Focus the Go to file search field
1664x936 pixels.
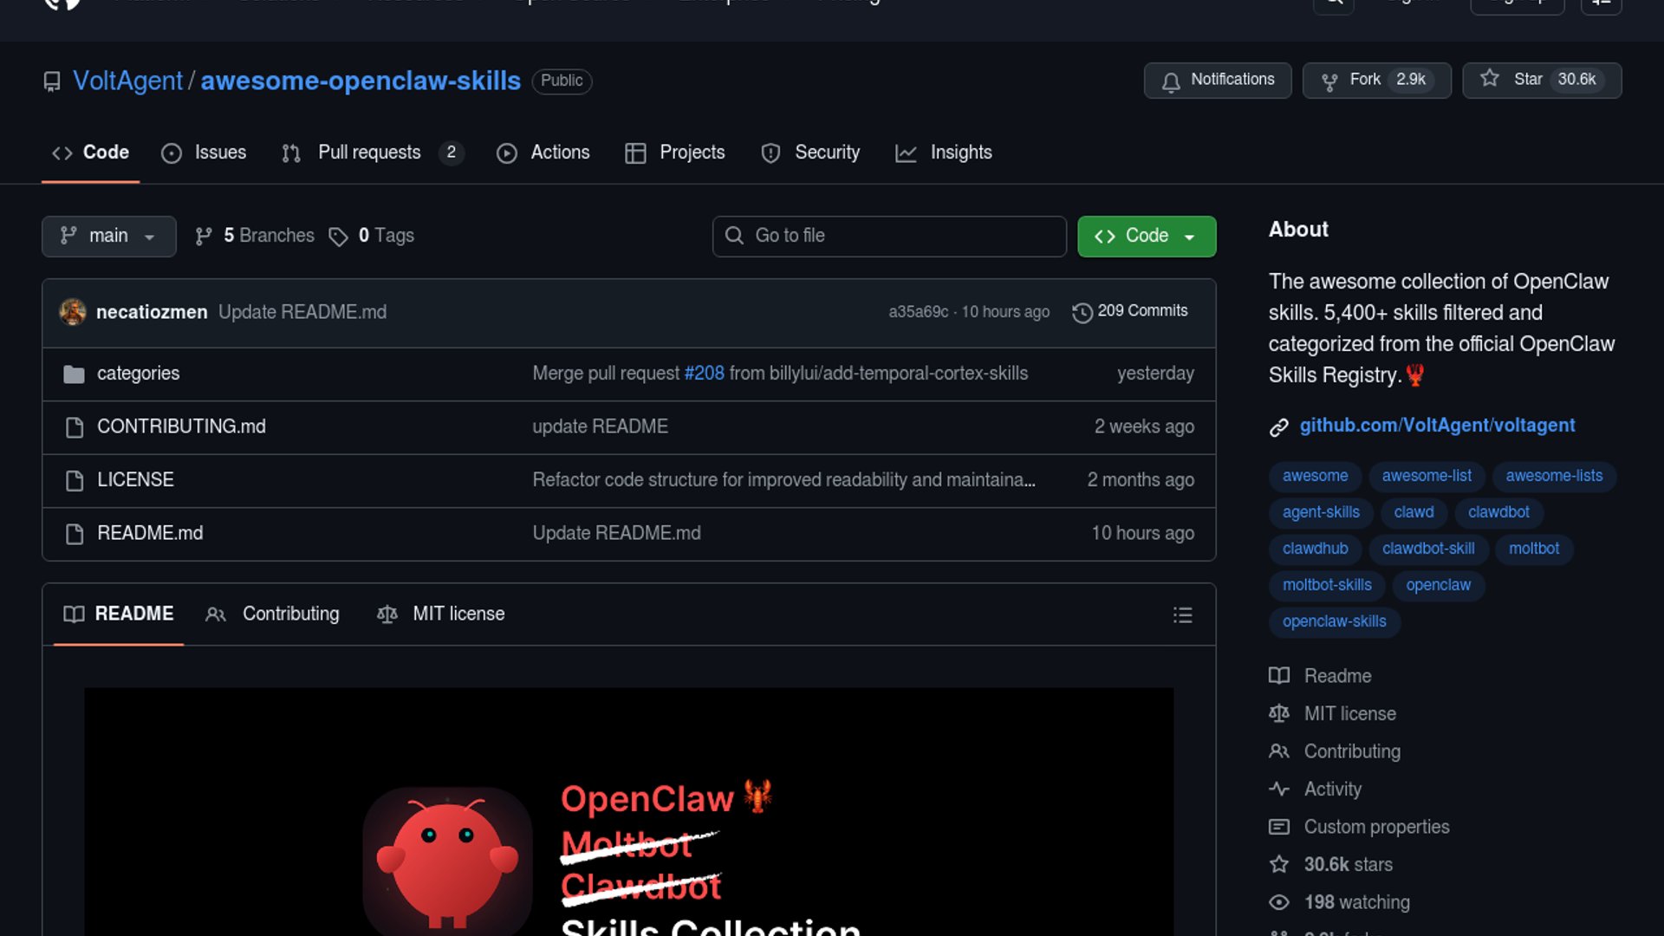889,236
